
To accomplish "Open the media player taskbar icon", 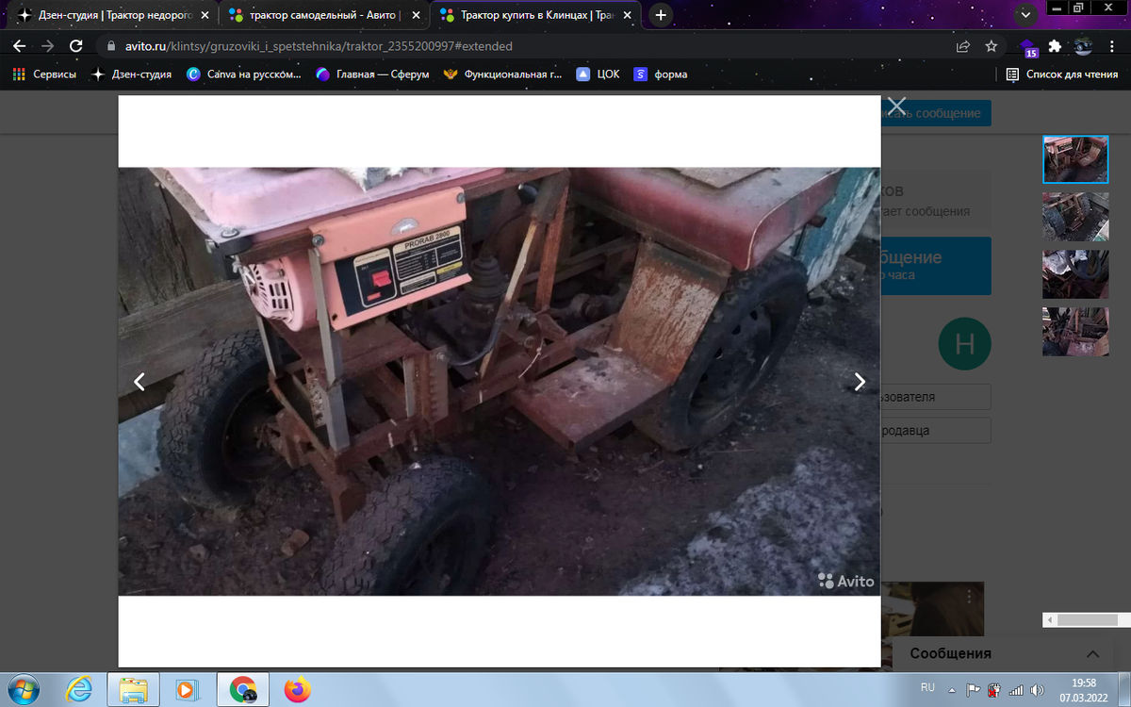I will pyautogui.click(x=189, y=689).
